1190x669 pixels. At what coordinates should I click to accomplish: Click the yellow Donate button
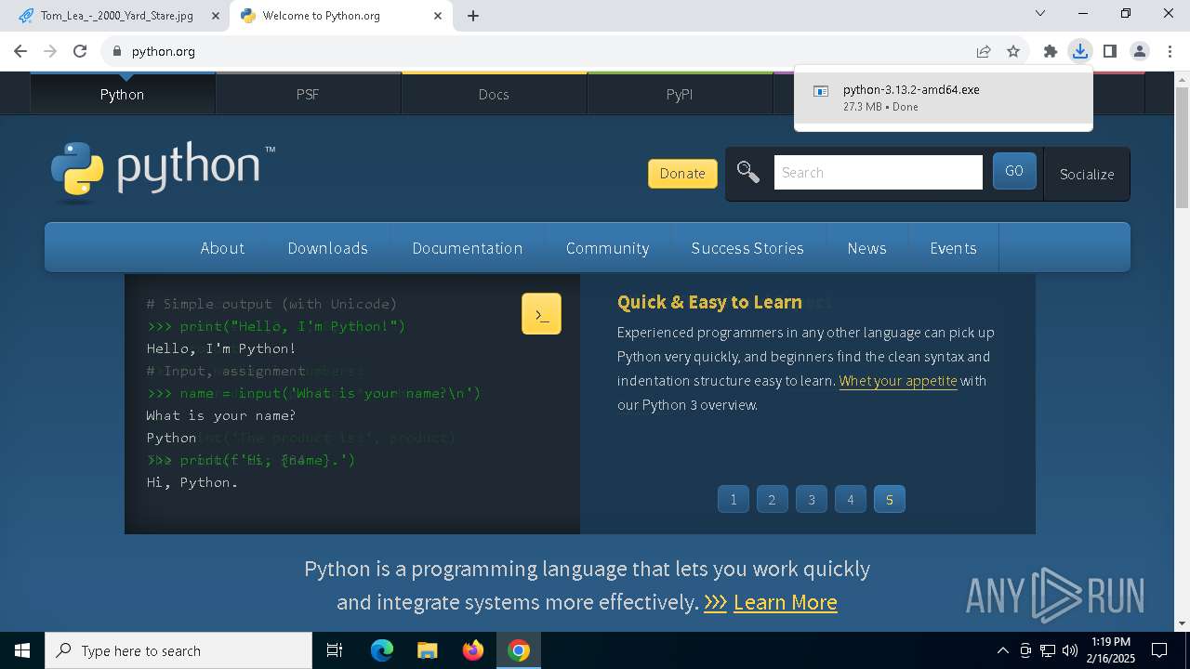[x=682, y=173]
